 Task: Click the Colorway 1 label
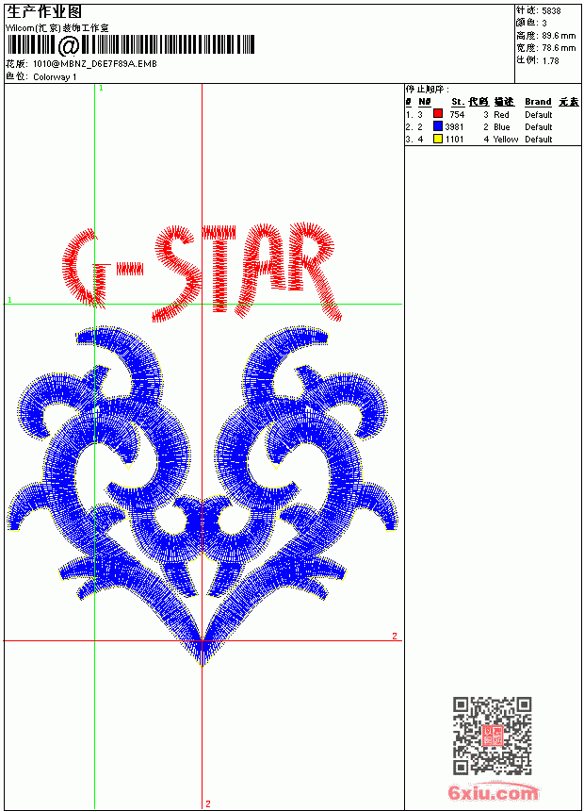click(55, 77)
